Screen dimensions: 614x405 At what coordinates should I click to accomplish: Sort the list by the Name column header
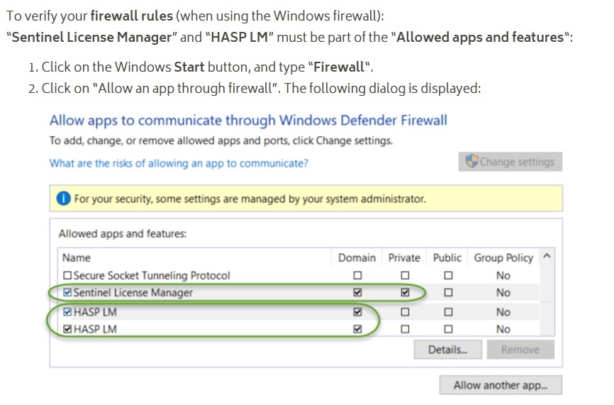click(77, 257)
